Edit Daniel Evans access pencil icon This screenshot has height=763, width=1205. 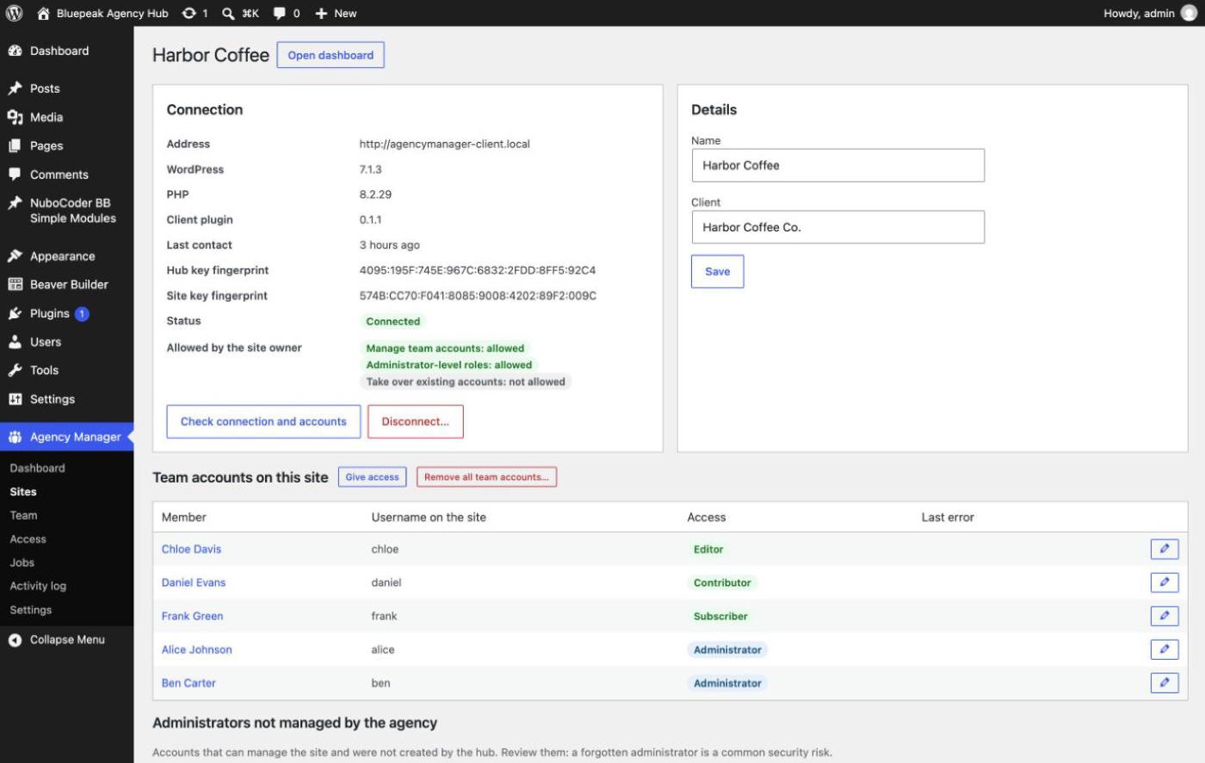[1165, 582]
